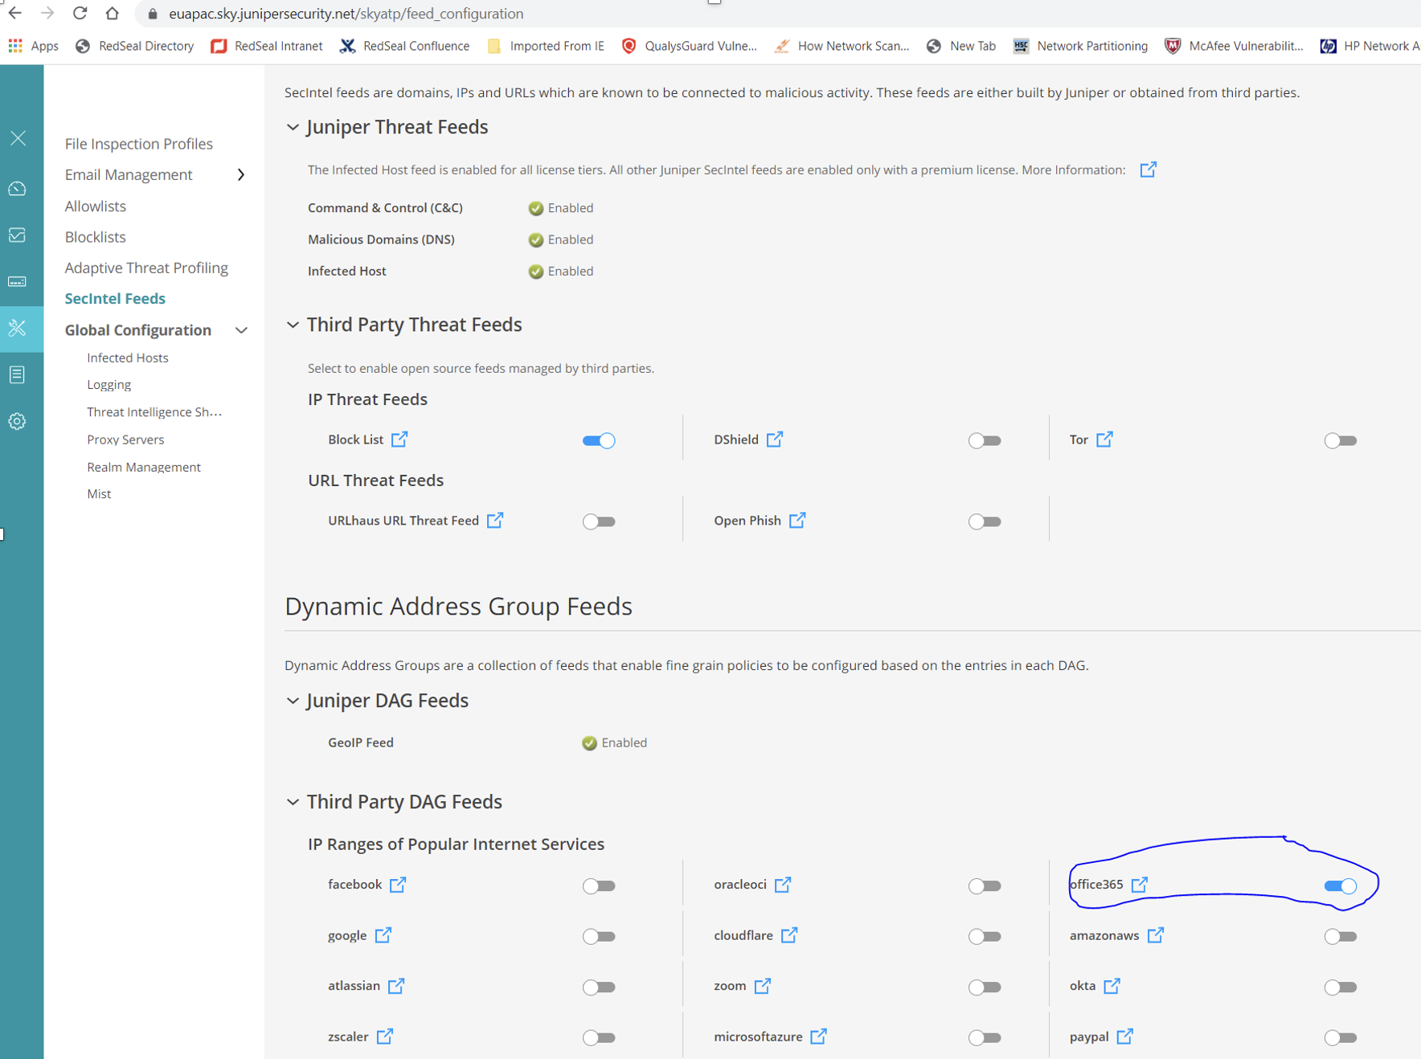
Task: Open the dashboard gauge icon in sidebar
Action: tap(18, 188)
